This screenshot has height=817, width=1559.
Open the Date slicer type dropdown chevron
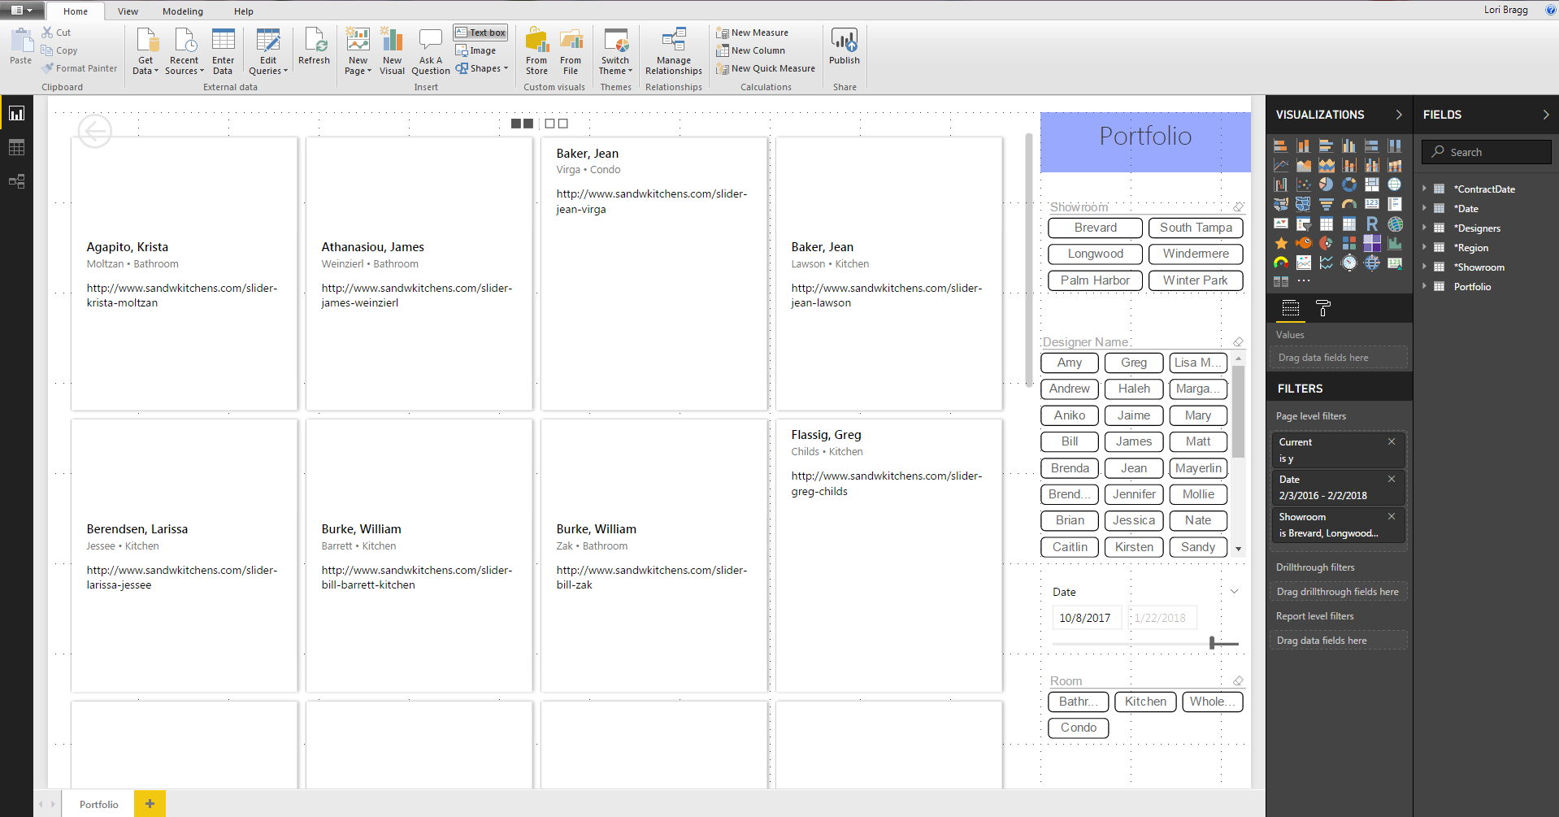click(1234, 592)
